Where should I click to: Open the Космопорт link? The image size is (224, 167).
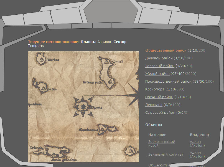pos(155,89)
